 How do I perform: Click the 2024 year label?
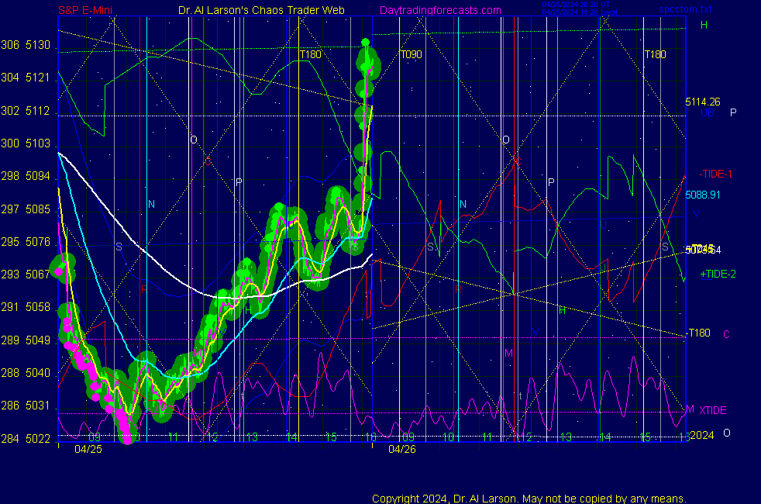(x=702, y=435)
